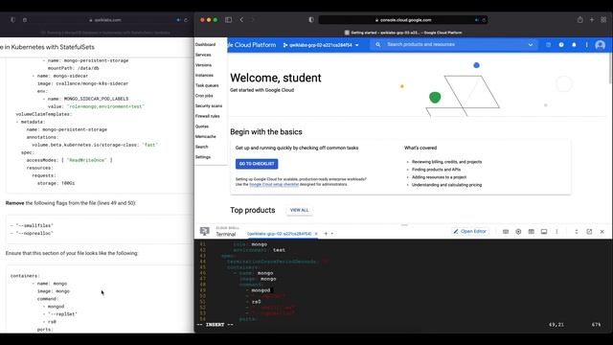Select Quotas in the flyout menu
This screenshot has width=613, height=345.
[202, 126]
